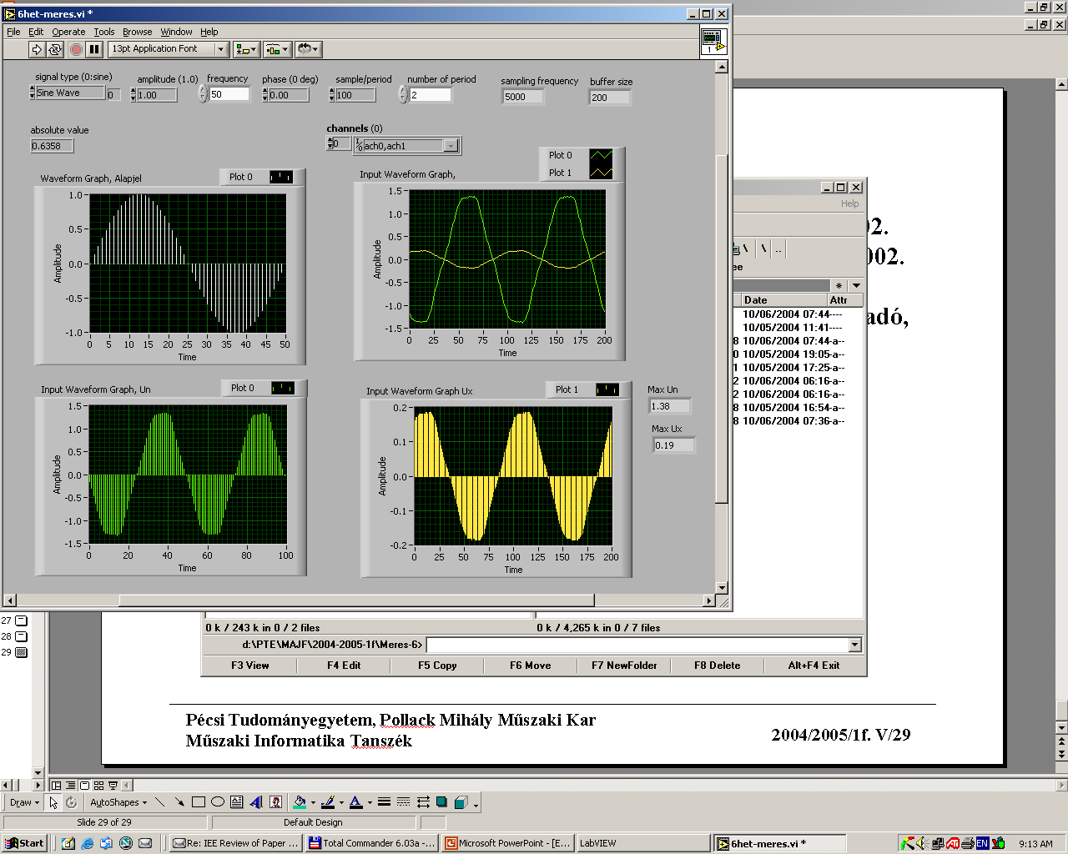Insert WordArt from Drawing toolbar
The height and width of the screenshot is (854, 1068).
[x=256, y=802]
